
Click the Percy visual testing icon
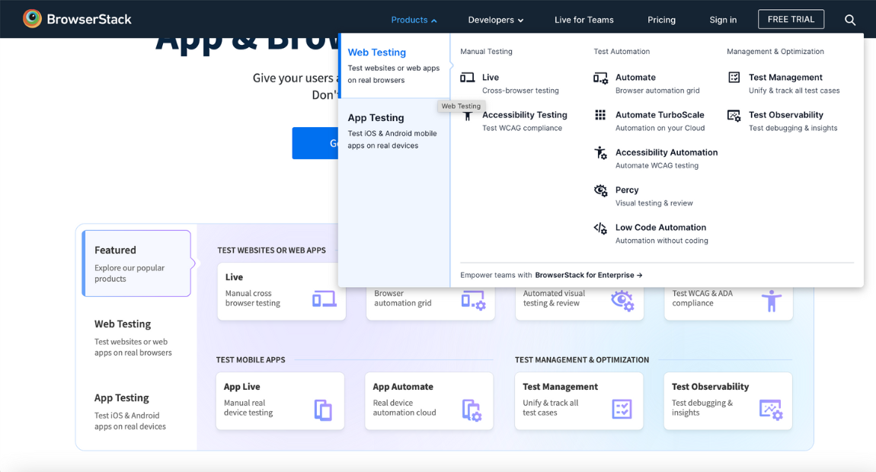click(x=601, y=190)
